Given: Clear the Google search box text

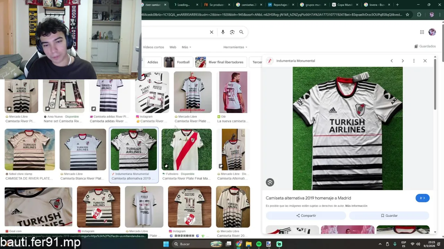Looking at the screenshot, I should (x=212, y=32).
